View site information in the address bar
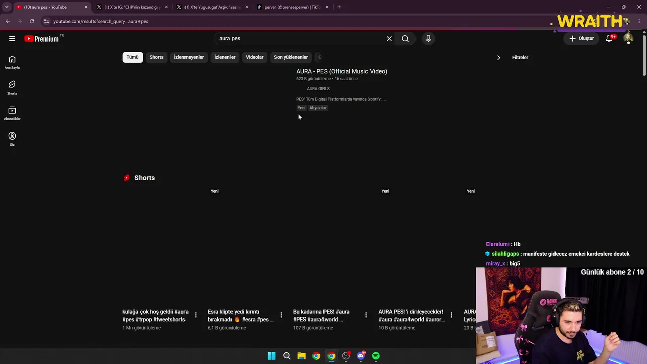Viewport: 647px width, 364px height. pos(46,21)
